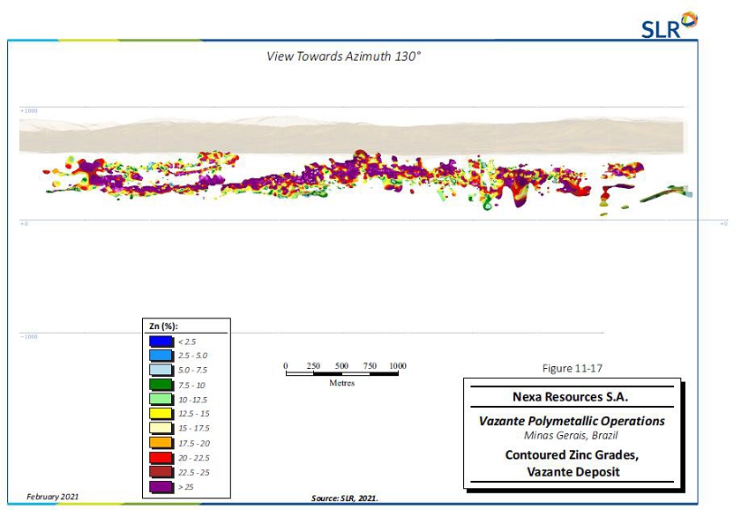Click the 'Zn (%):' legend header

164,326
